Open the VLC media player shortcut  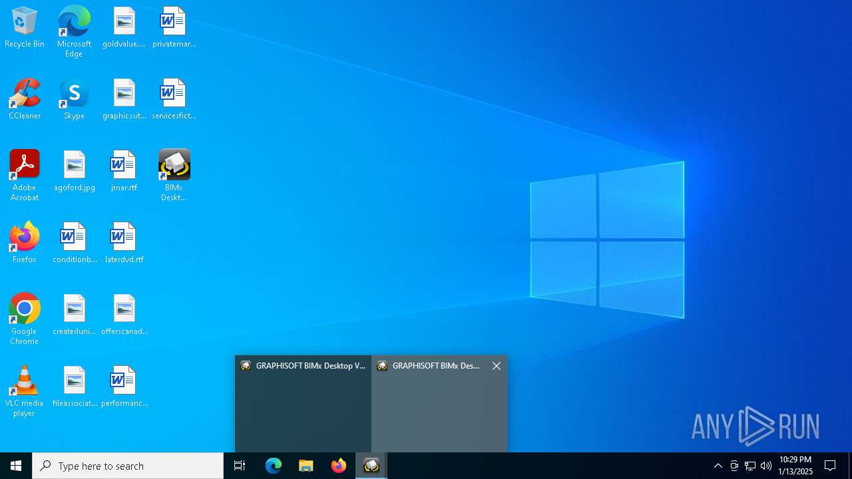coord(25,391)
